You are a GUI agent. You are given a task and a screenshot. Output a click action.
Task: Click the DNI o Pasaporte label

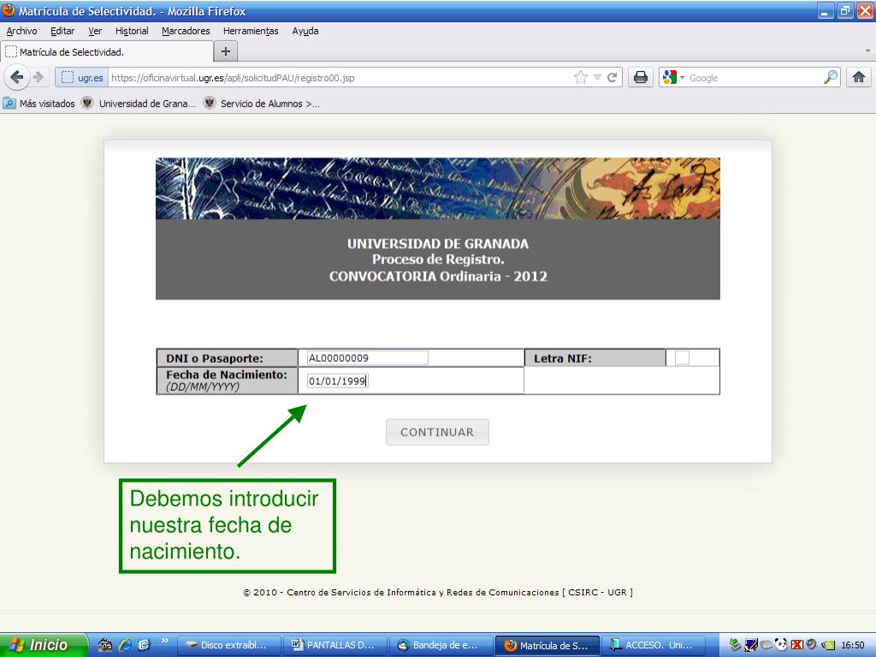215,358
